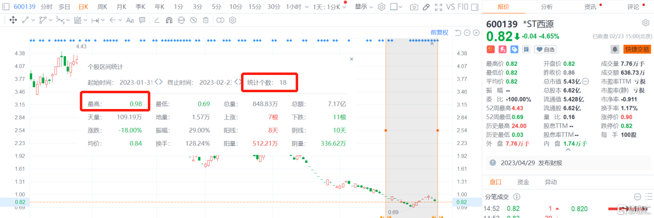Click the lock drawings icon
Image resolution: width=654 pixels, height=218 pixels.
(x=181, y=20)
